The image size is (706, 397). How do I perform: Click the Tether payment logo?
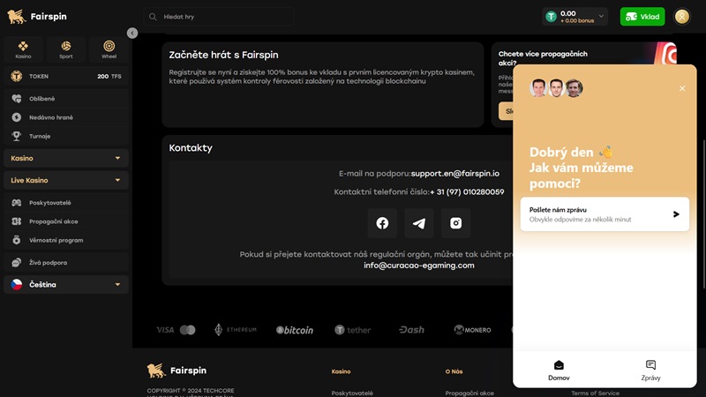tap(352, 330)
